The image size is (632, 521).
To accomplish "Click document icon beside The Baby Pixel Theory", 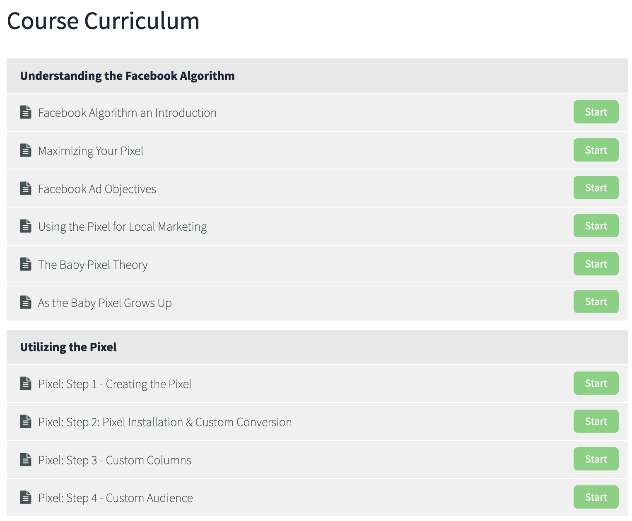I will point(26,264).
